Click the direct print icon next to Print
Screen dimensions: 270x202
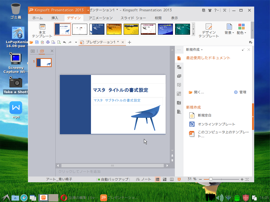point(53,42)
